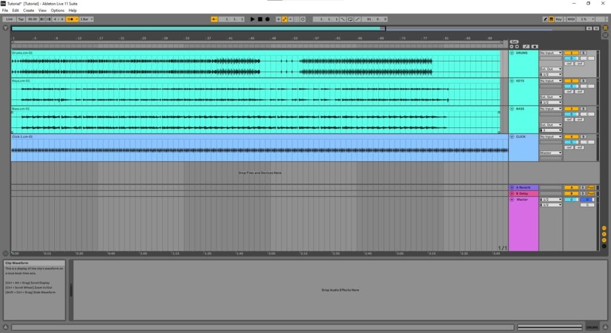Open the Edit menu
Screen dimensions: 611x333
point(16,11)
